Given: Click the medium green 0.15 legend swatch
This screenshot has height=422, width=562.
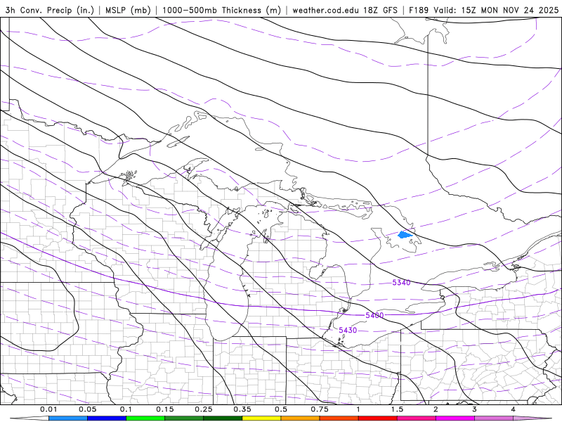Looking at the screenshot, I should (184, 418).
